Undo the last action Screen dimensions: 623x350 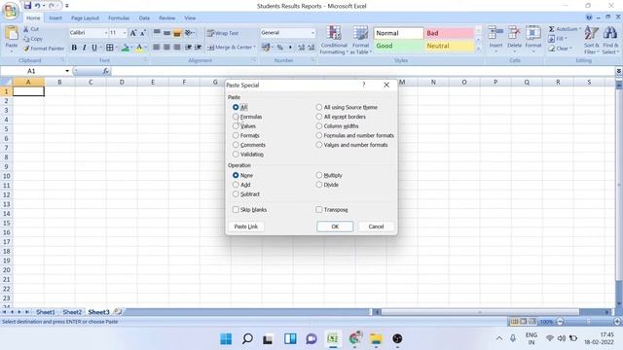pos(37,6)
